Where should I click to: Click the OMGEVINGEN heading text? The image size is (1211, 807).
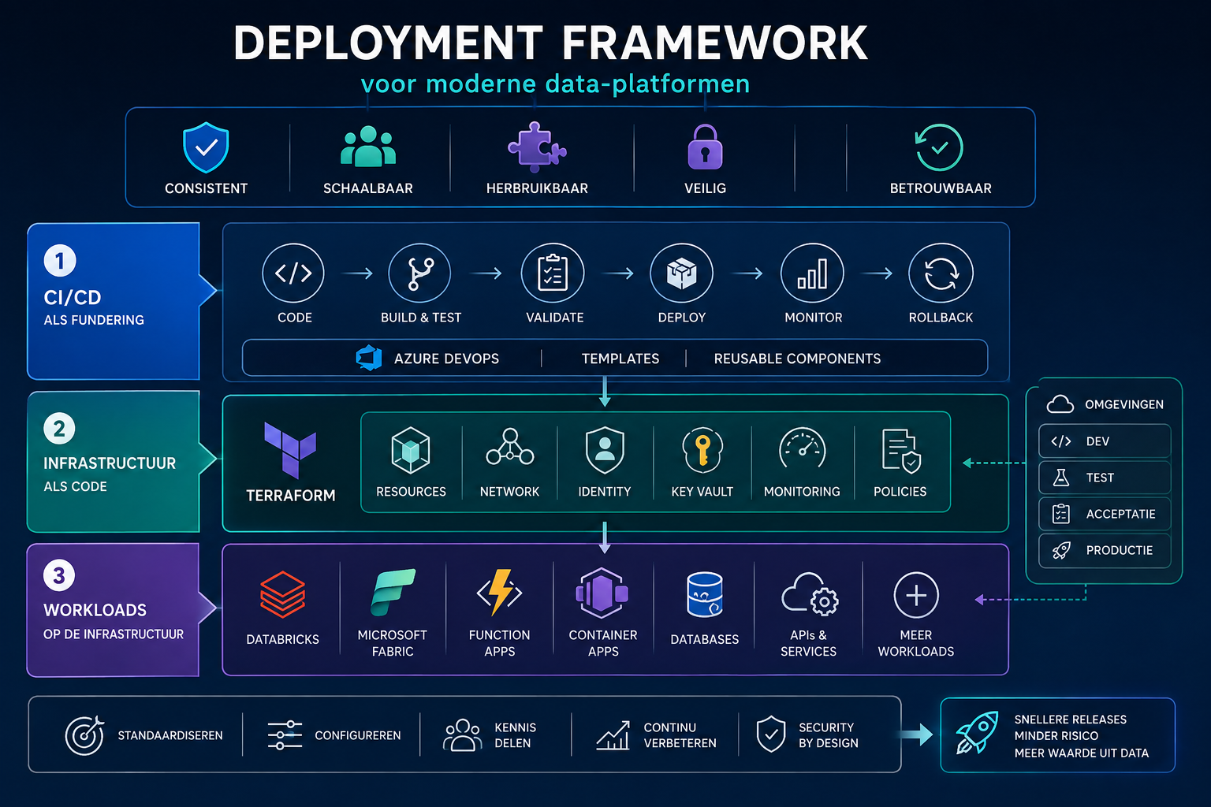click(x=1124, y=404)
